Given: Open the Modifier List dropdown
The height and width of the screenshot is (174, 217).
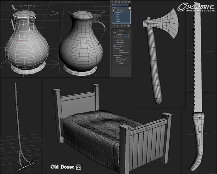Looking at the screenshot, I should (x=120, y=8).
